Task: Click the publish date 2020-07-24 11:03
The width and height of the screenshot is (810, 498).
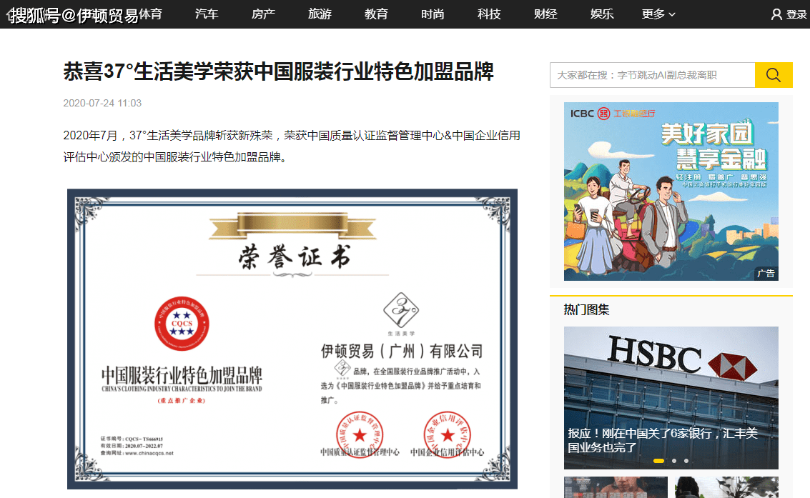Action: (x=102, y=103)
